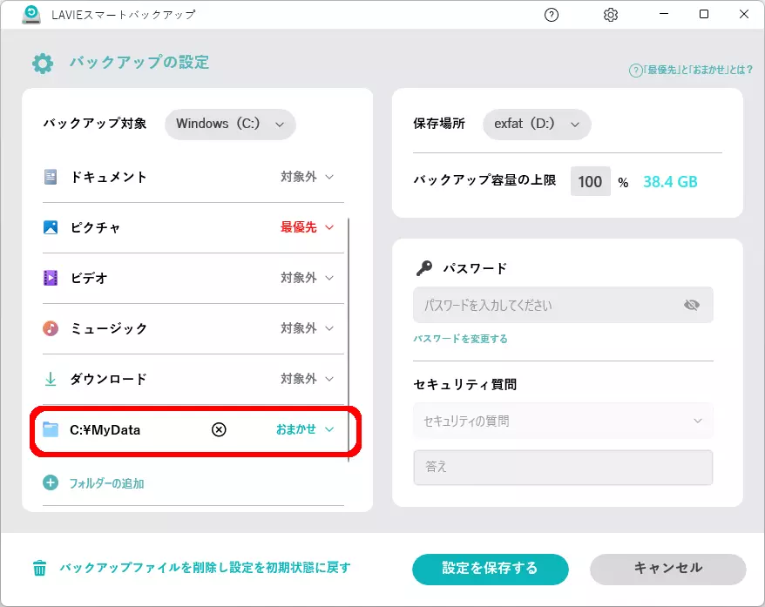Click the ピクチャ row label

click(x=95, y=227)
